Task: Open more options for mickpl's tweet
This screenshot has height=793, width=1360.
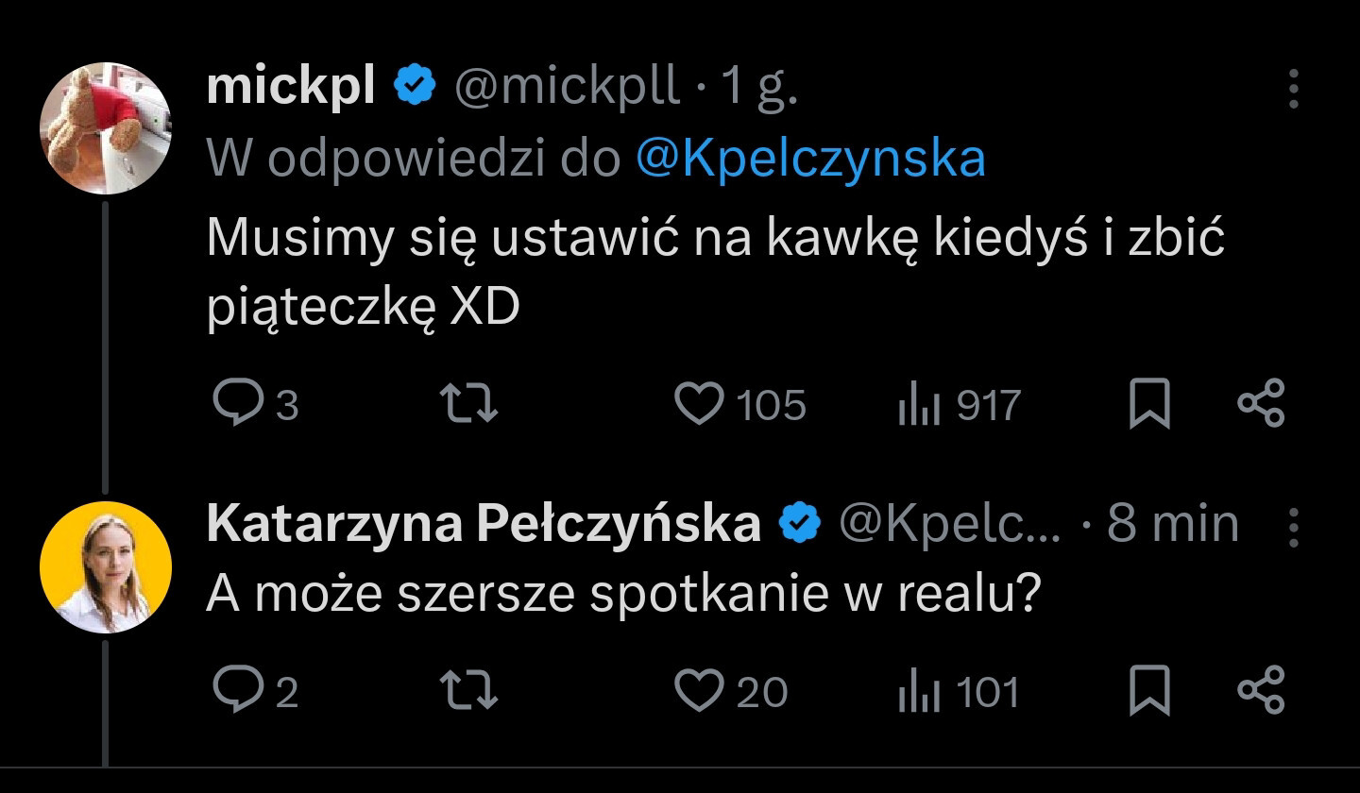Action: click(x=1294, y=90)
